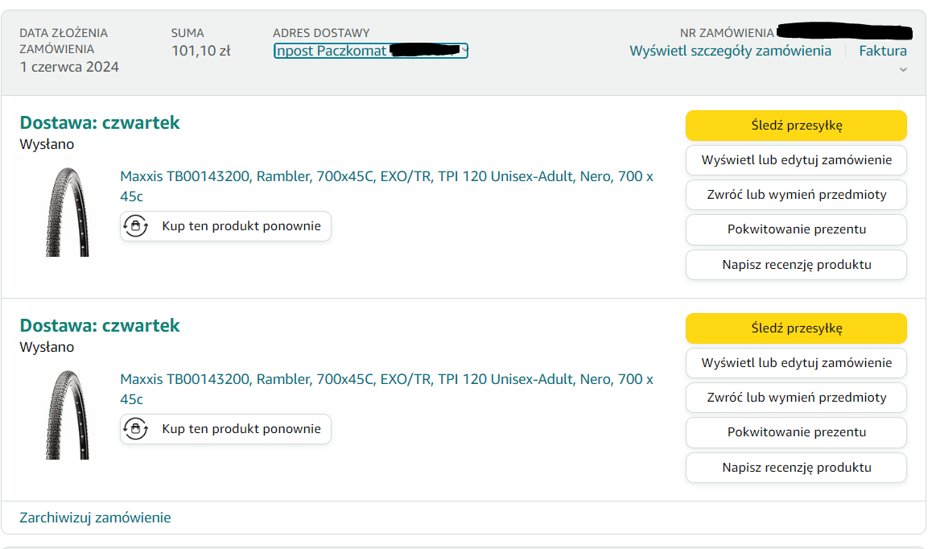Open Wyświetl szczegóły zamówienia link

coord(730,51)
